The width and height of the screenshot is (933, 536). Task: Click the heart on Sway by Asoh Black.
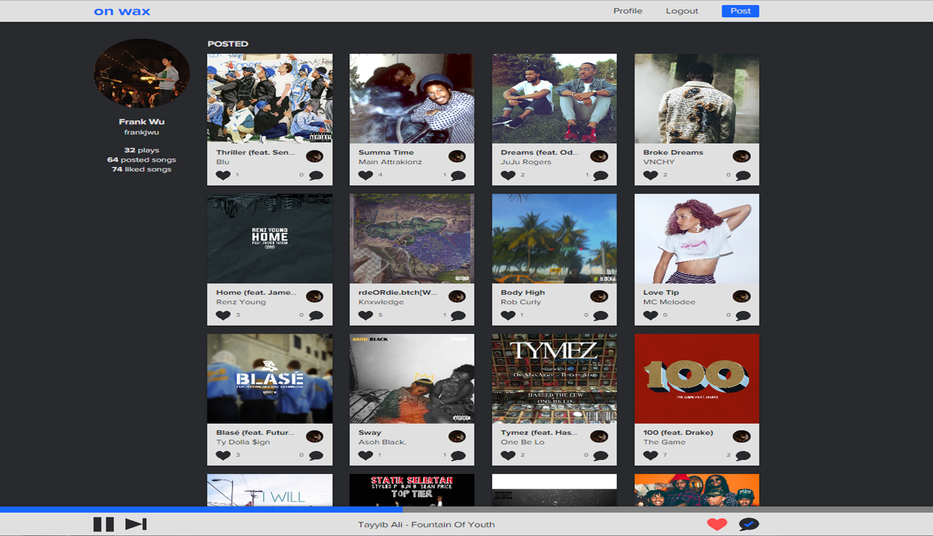point(365,455)
